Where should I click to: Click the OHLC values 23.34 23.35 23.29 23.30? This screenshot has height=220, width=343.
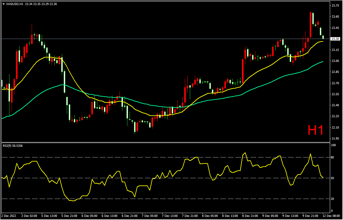click(x=41, y=4)
